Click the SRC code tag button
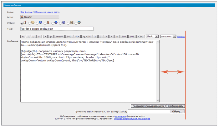 coord(69,37)
